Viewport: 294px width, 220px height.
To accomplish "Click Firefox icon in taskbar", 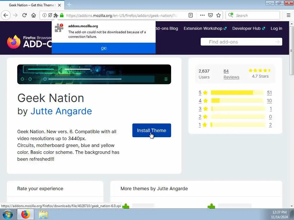I will [26, 214].
